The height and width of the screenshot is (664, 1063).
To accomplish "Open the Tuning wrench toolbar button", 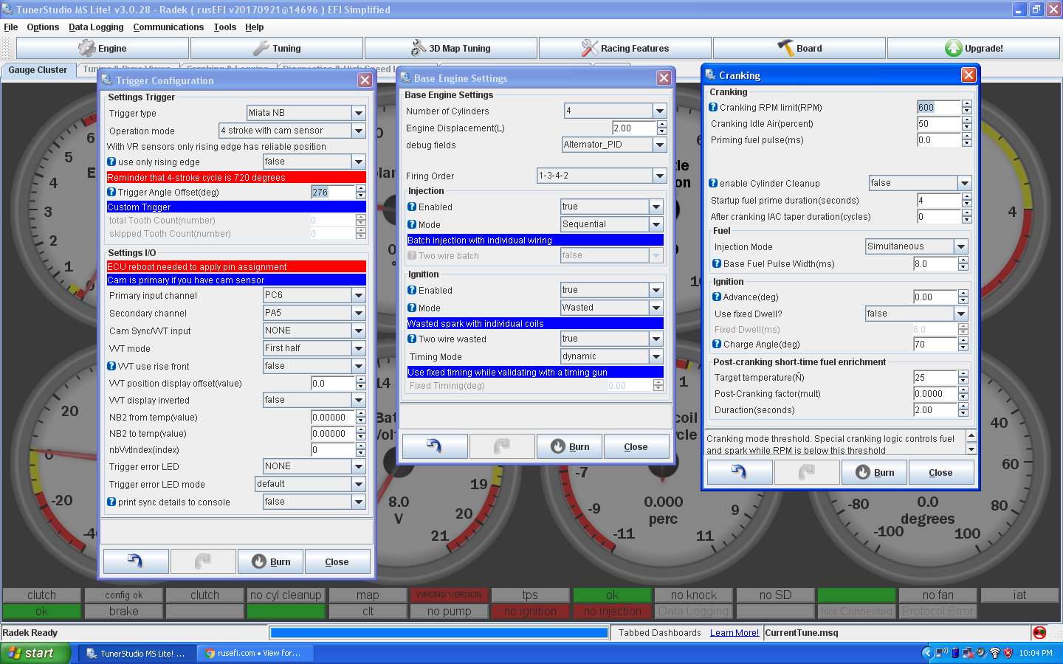I will [277, 48].
